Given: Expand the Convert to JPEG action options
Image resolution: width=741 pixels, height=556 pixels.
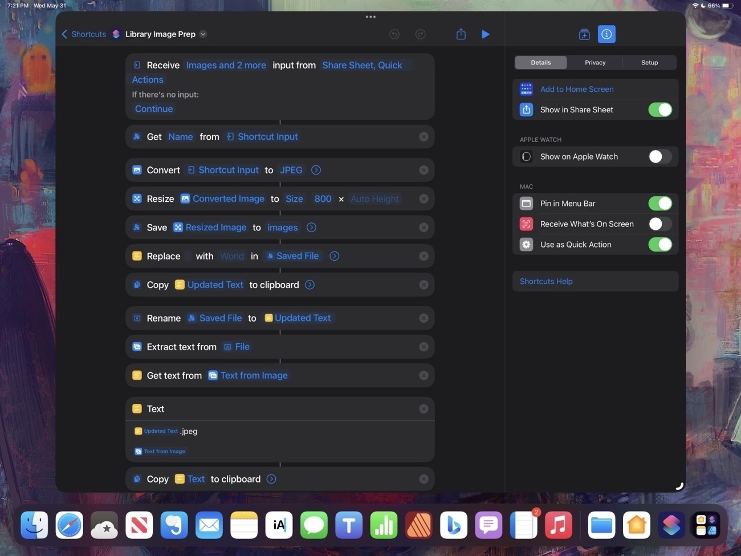Looking at the screenshot, I should pos(316,169).
